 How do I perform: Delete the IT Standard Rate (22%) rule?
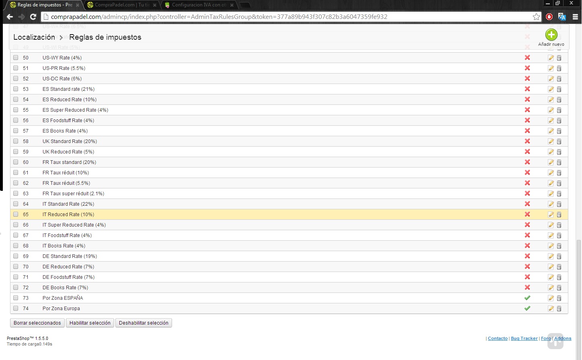tap(559, 204)
